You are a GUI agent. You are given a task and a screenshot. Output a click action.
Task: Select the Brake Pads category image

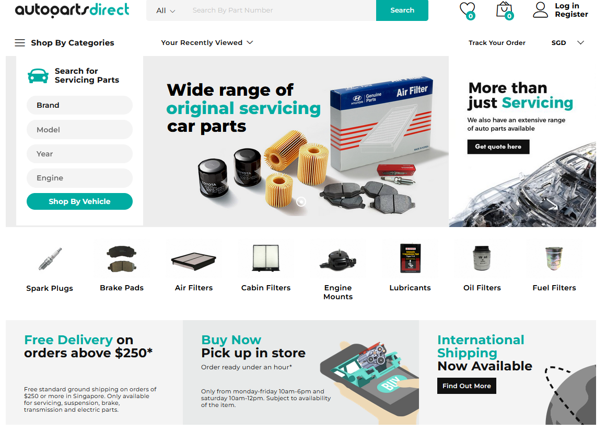pos(122,258)
